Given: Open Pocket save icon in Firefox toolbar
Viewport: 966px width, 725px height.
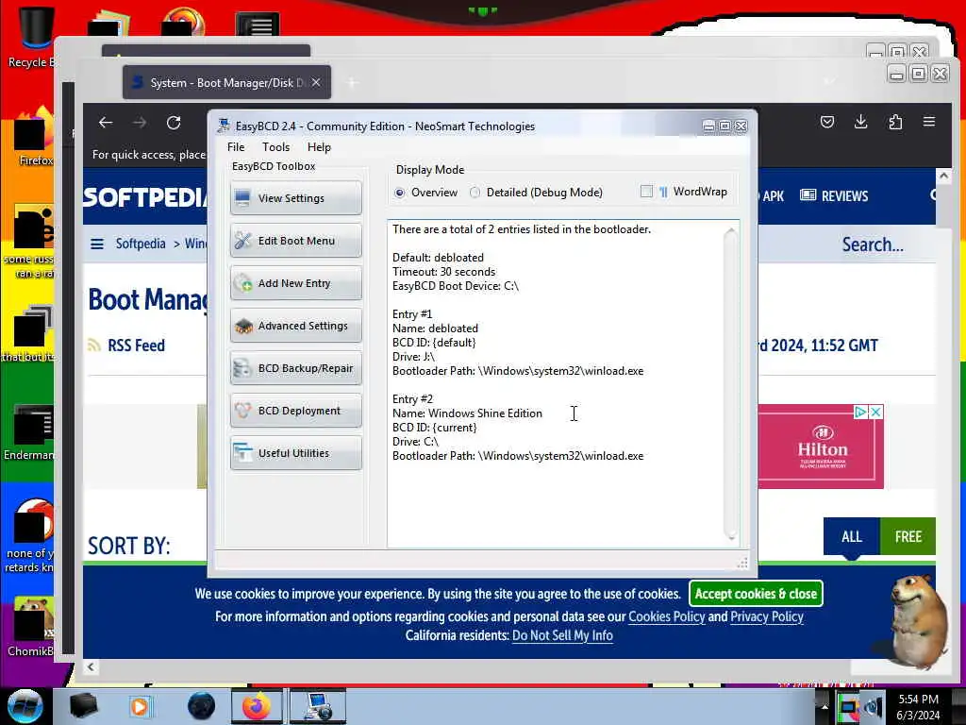Looking at the screenshot, I should (x=826, y=122).
